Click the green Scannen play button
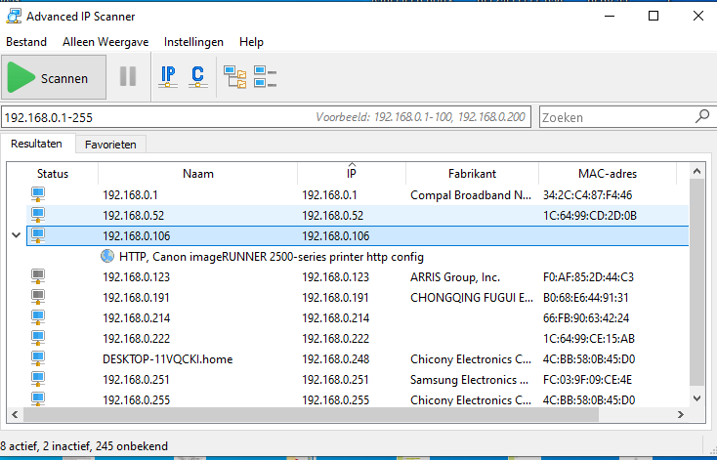 (x=49, y=77)
